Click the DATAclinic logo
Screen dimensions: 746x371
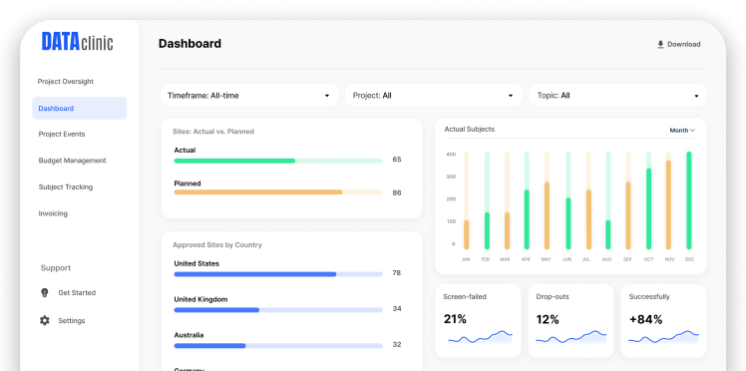[x=77, y=42]
